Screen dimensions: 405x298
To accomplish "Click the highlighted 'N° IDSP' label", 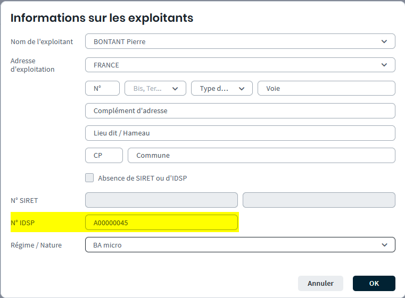I will coord(22,223).
